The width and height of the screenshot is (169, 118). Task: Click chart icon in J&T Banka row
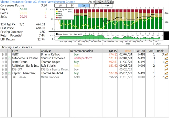(166, 77)
